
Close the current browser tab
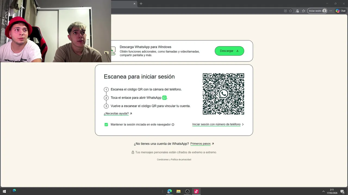[134, 4]
